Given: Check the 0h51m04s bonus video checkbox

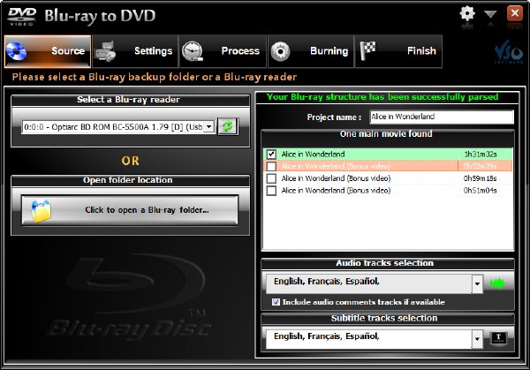Looking at the screenshot, I should (271, 190).
